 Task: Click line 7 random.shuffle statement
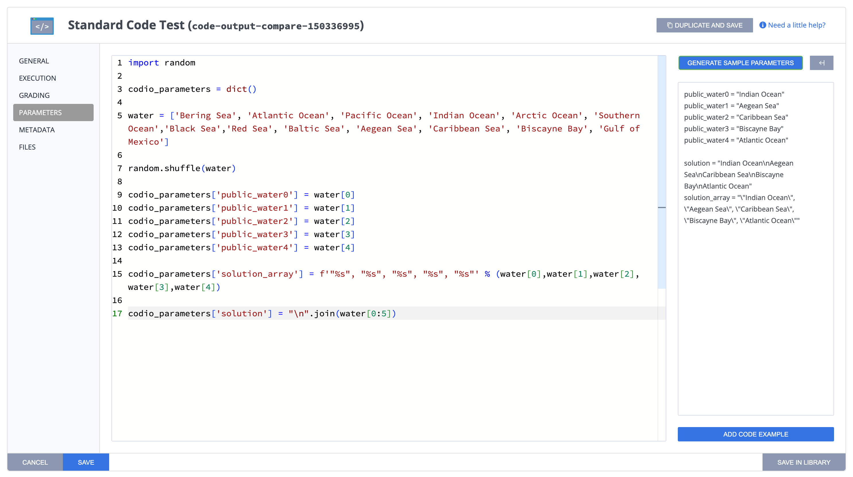click(x=182, y=168)
